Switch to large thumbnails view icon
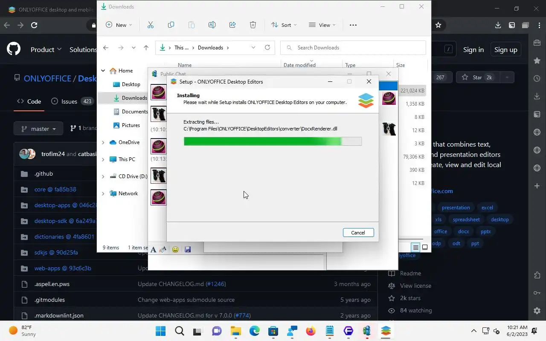This screenshot has height=341, width=546. tap(425, 247)
